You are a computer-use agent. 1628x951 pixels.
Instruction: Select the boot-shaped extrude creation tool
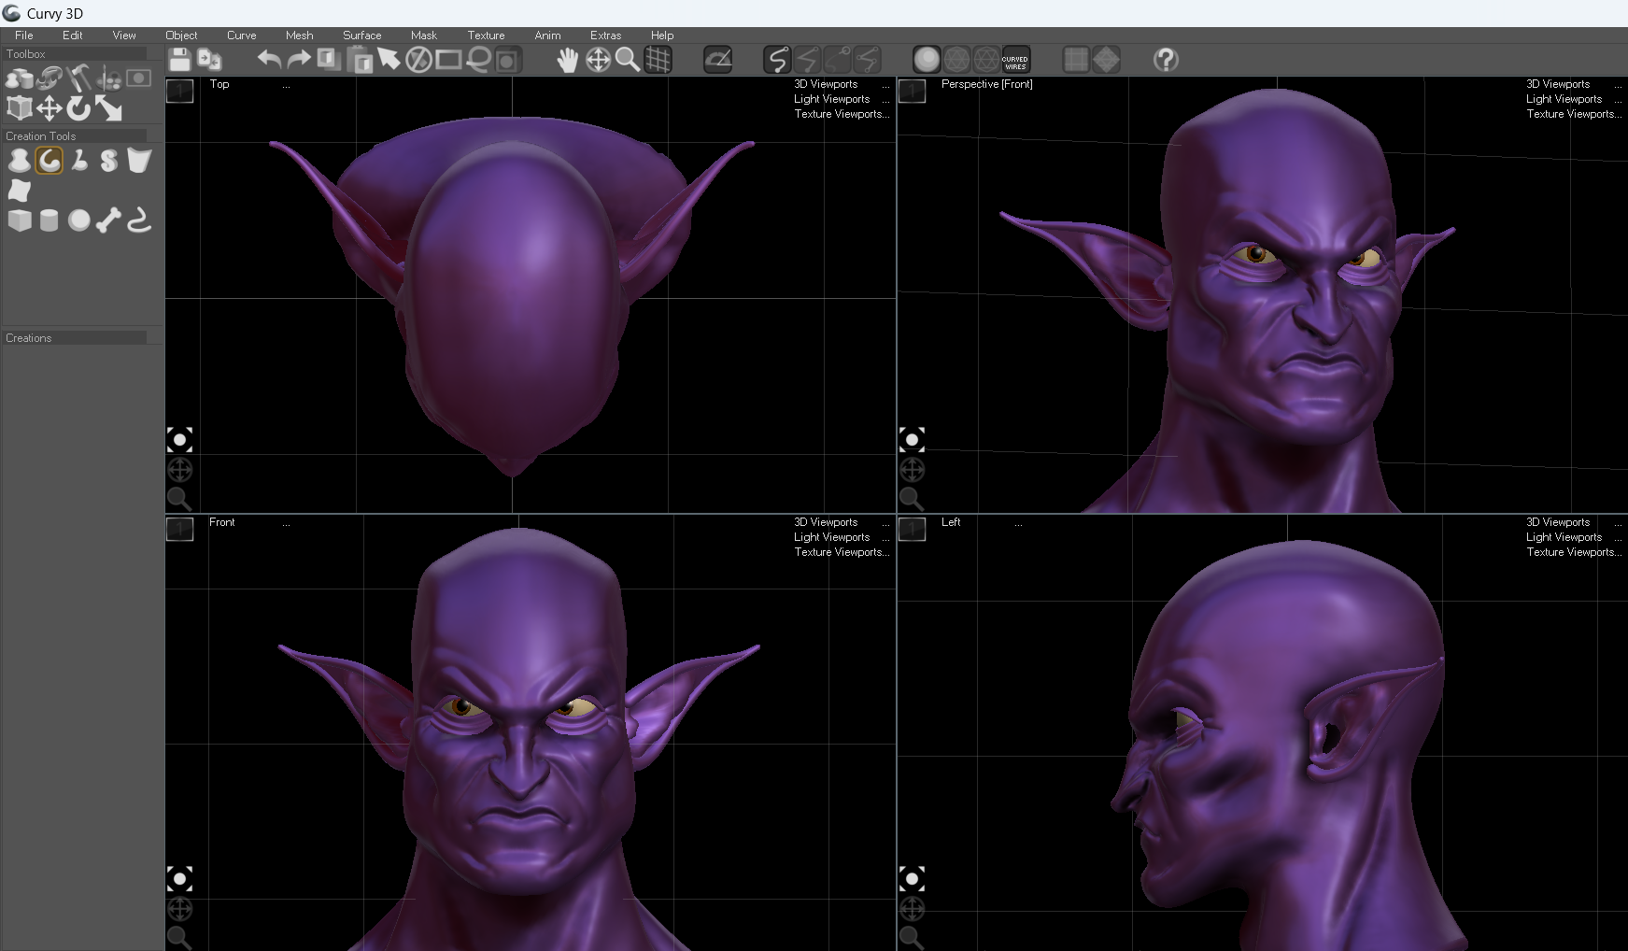tap(79, 161)
